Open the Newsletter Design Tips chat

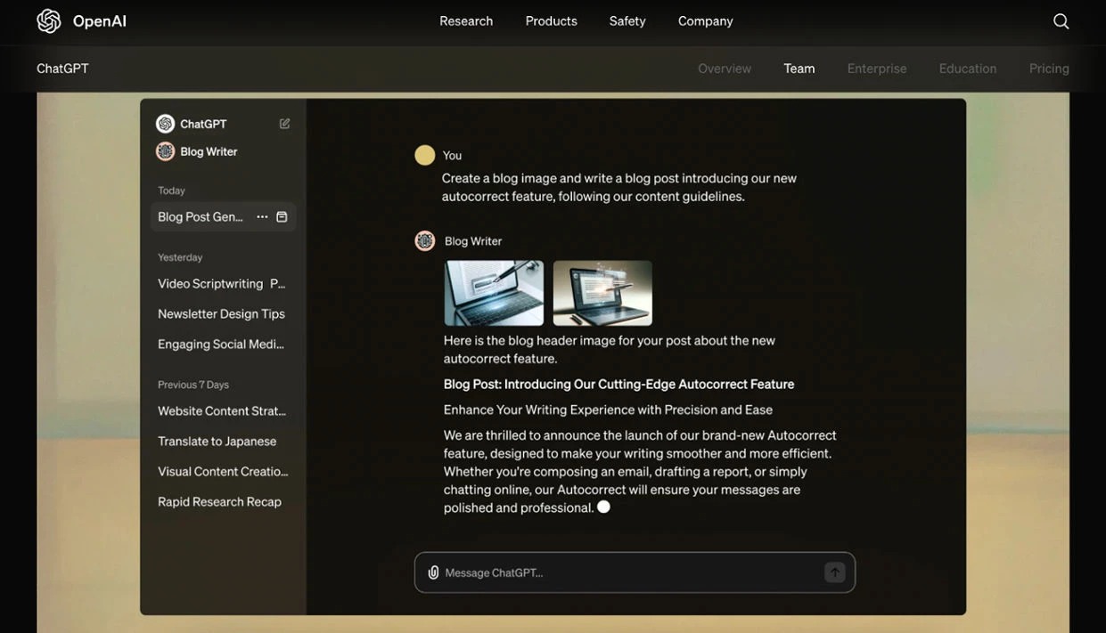pos(221,314)
